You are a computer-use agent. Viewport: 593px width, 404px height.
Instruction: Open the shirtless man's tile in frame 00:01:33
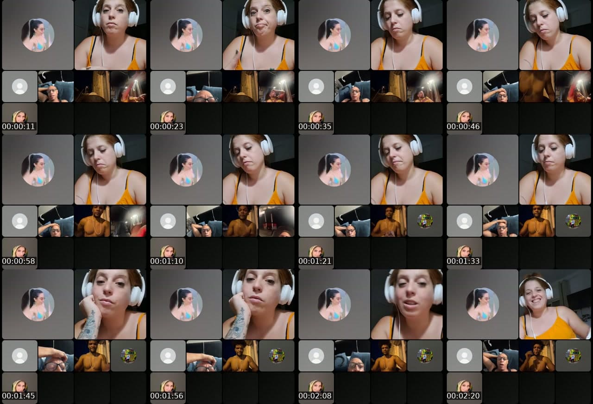coord(537,221)
